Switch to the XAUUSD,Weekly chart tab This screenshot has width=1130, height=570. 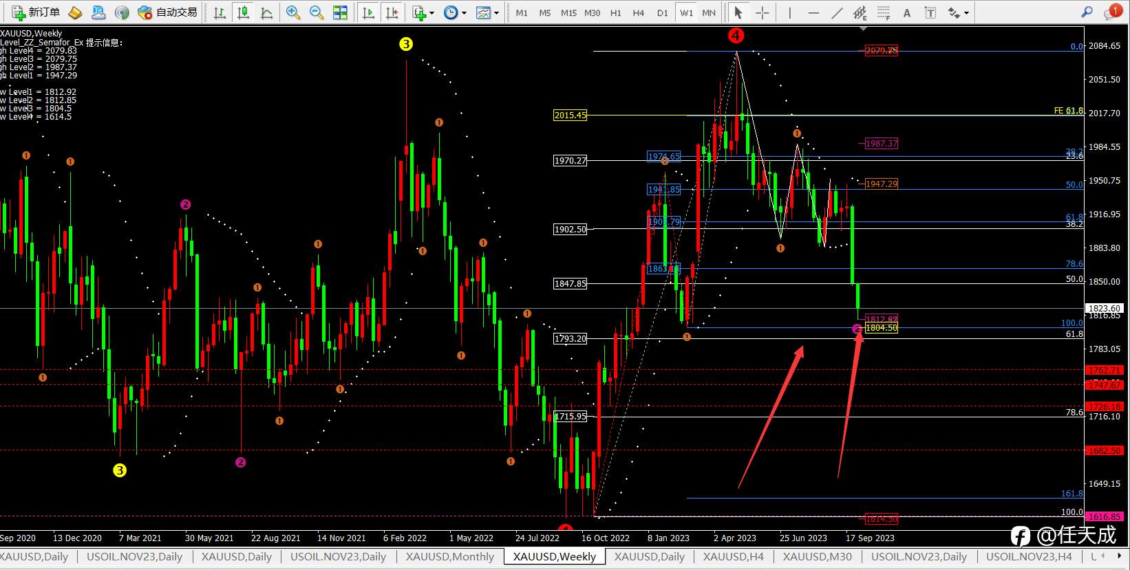(555, 557)
